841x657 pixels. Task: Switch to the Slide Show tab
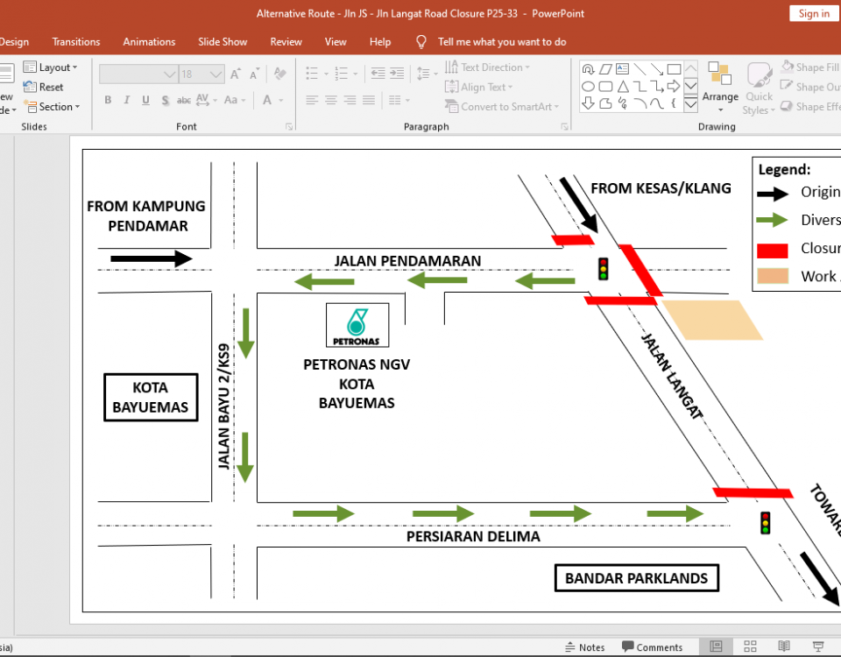coord(223,41)
